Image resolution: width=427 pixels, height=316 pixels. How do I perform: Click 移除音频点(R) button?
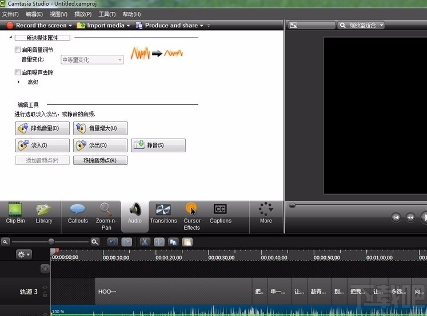point(100,160)
